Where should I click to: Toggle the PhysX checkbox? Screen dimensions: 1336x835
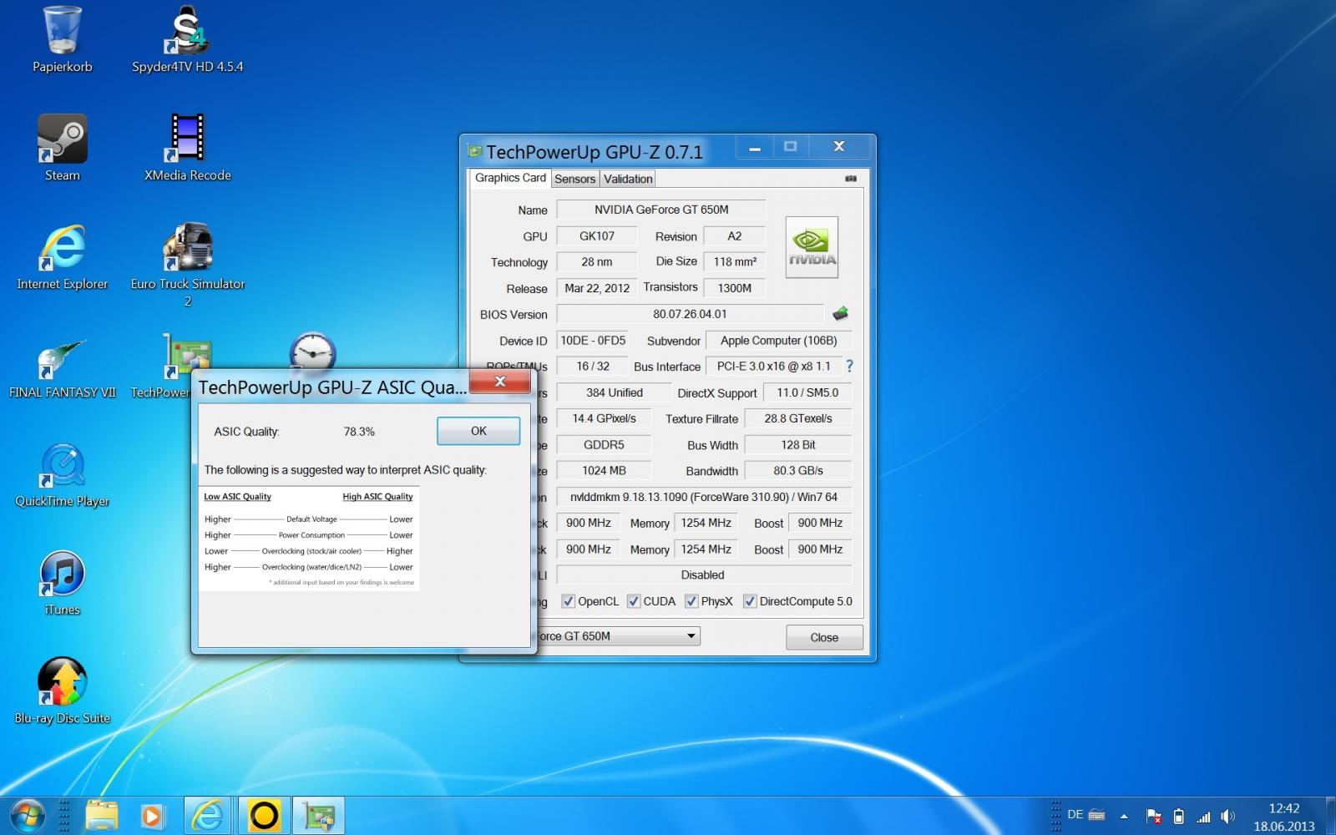pyautogui.click(x=691, y=601)
